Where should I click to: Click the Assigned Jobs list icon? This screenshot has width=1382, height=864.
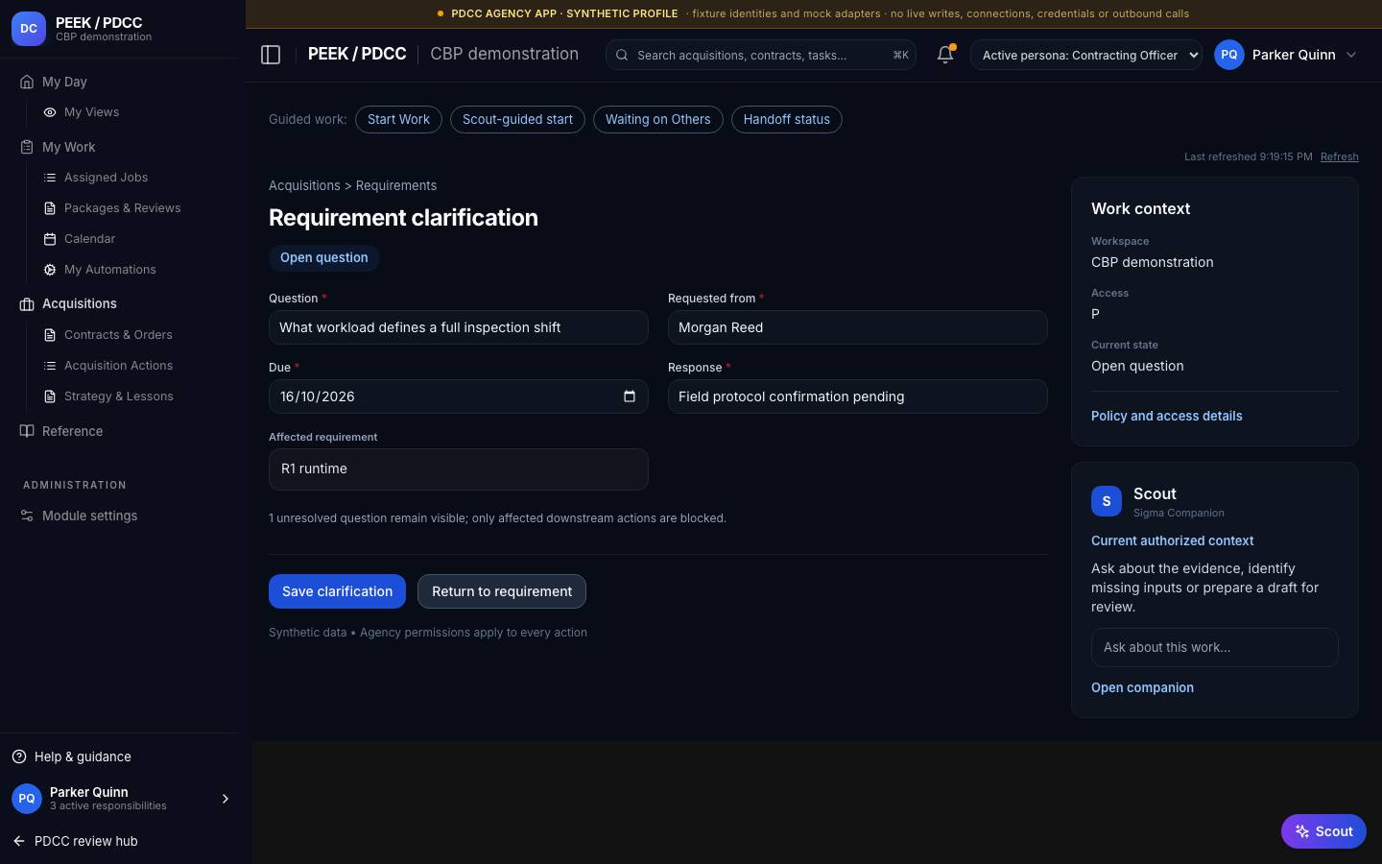pyautogui.click(x=50, y=178)
